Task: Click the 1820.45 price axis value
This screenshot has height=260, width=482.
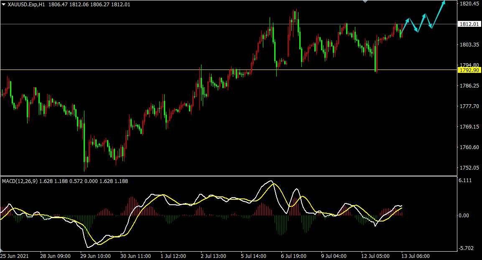Action: click(x=469, y=4)
